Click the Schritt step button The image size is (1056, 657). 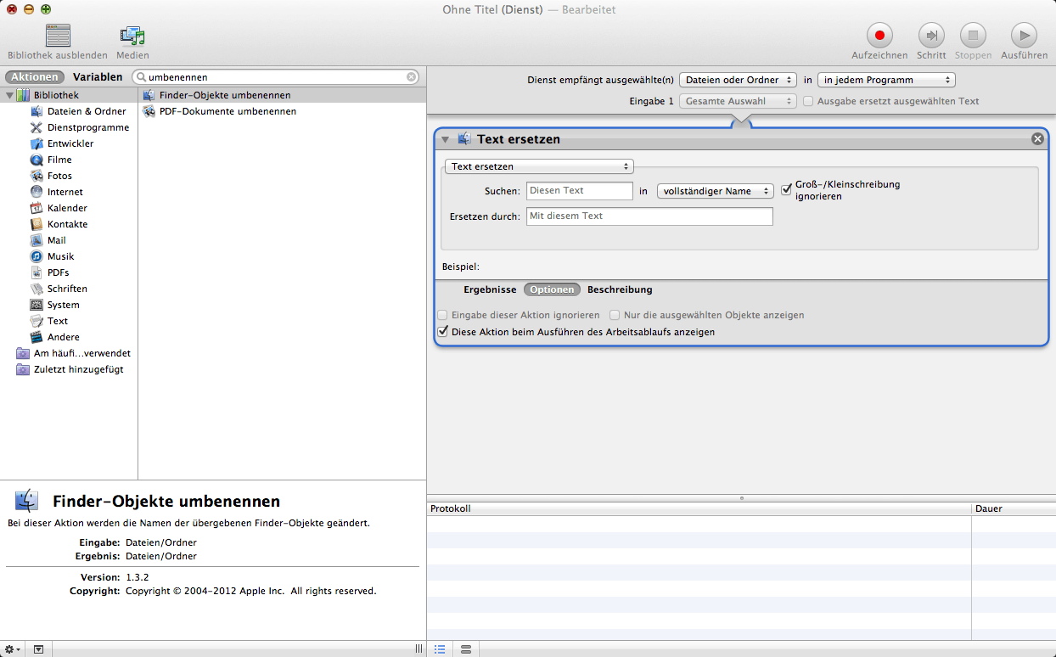931,36
